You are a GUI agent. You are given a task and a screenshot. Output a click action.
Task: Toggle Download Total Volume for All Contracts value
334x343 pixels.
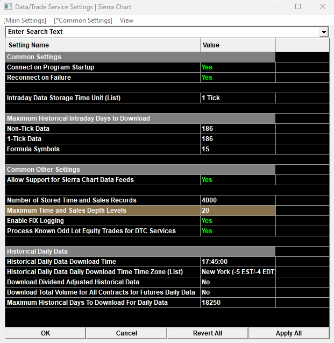tap(238, 292)
